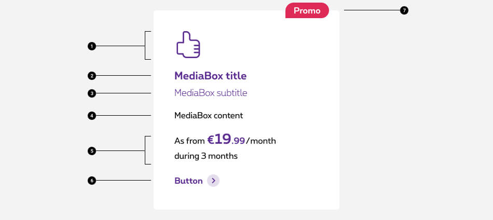
Task: Click the "during 3 months" text
Action: [206, 156]
